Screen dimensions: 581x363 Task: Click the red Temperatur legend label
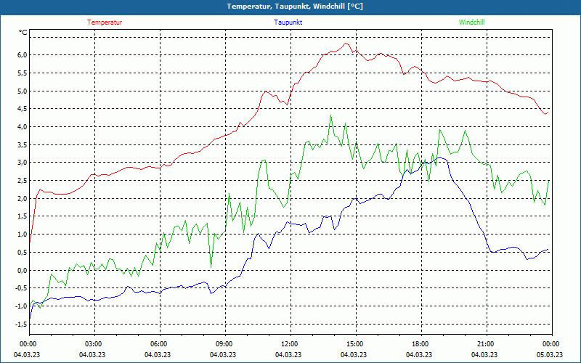click(x=105, y=23)
